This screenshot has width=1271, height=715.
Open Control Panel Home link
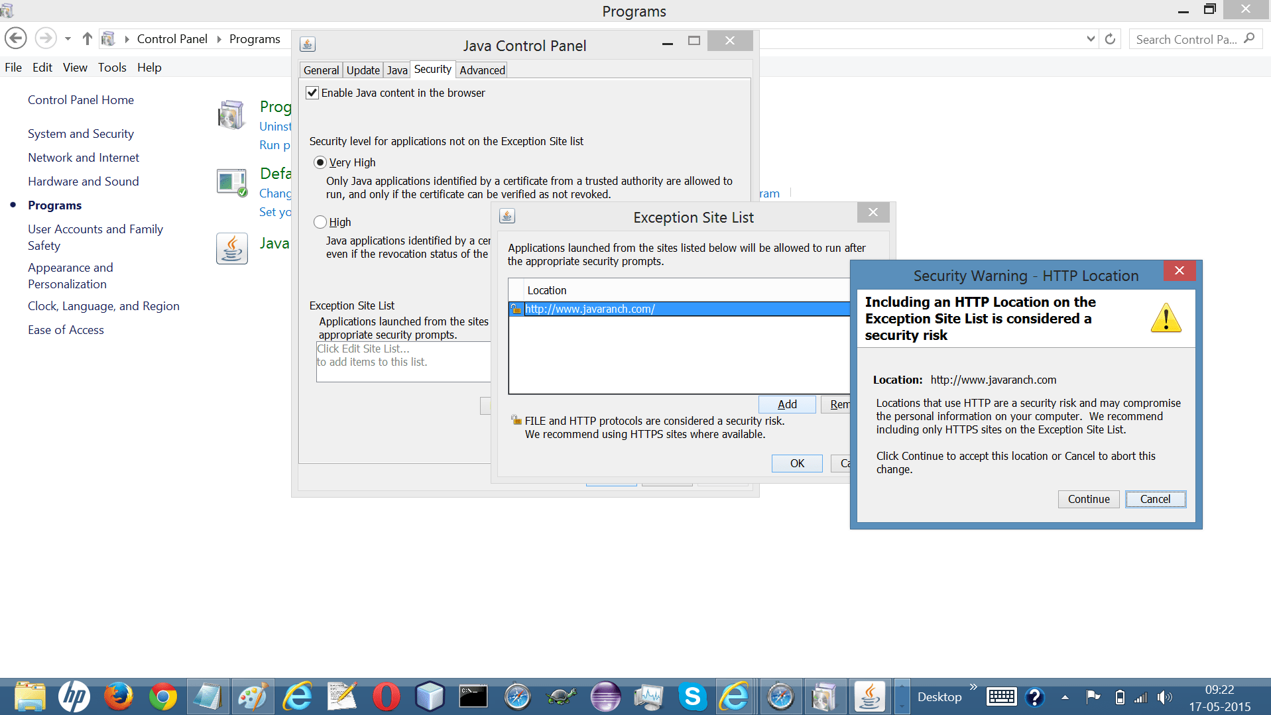[81, 100]
